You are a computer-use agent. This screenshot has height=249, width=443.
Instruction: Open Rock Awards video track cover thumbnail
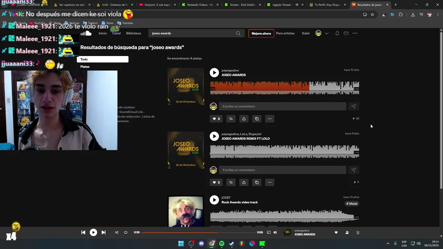click(x=186, y=211)
